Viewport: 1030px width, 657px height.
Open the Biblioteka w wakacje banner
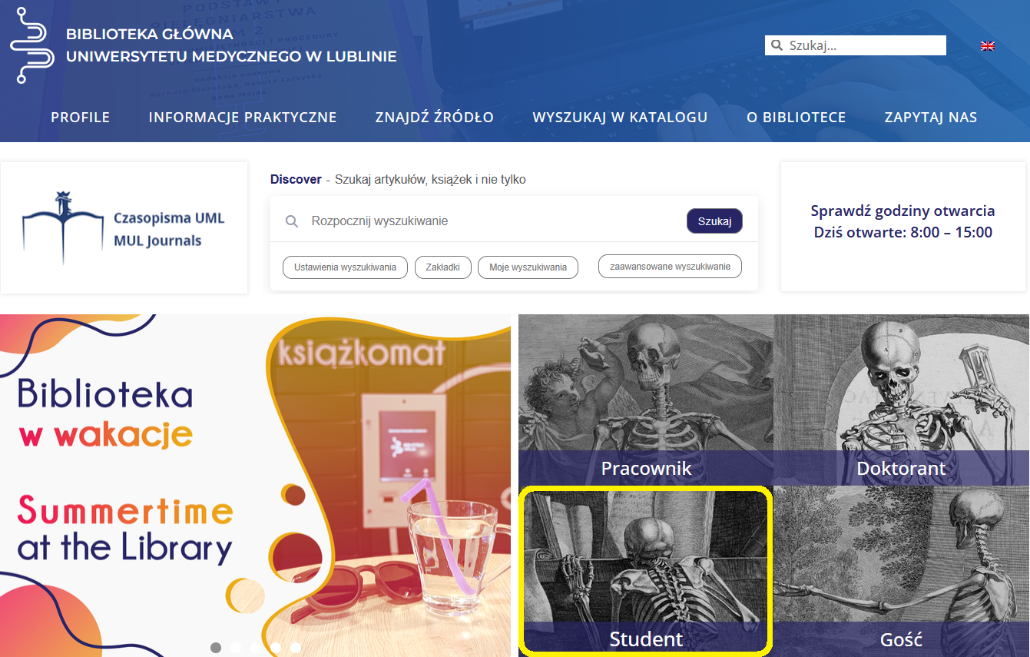(255, 486)
